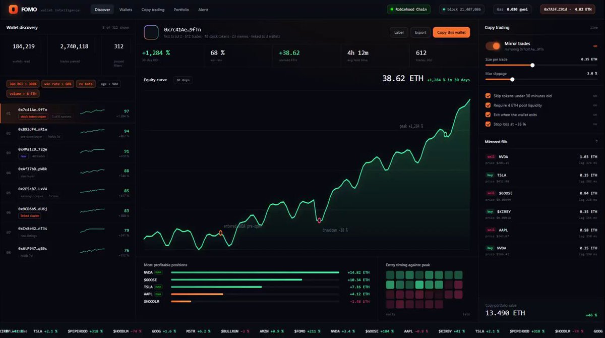Image resolution: width=605 pixels, height=338 pixels.
Task: Click the age > 90d filter chip
Action: [109, 84]
